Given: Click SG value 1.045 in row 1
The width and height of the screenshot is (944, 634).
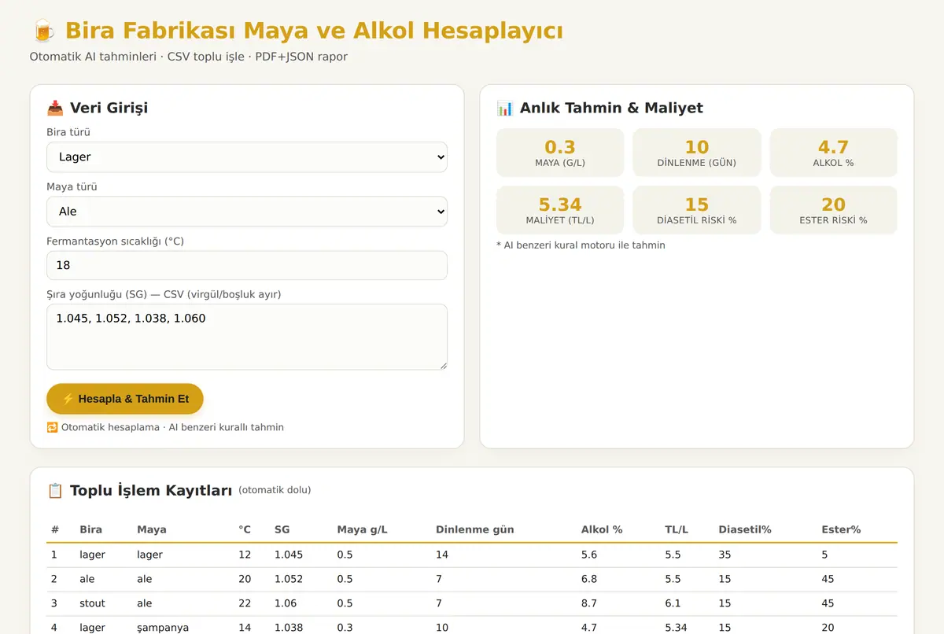Looking at the screenshot, I should coord(289,555).
